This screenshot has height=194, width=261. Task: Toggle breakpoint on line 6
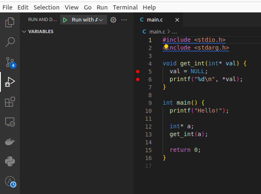pos(138,79)
